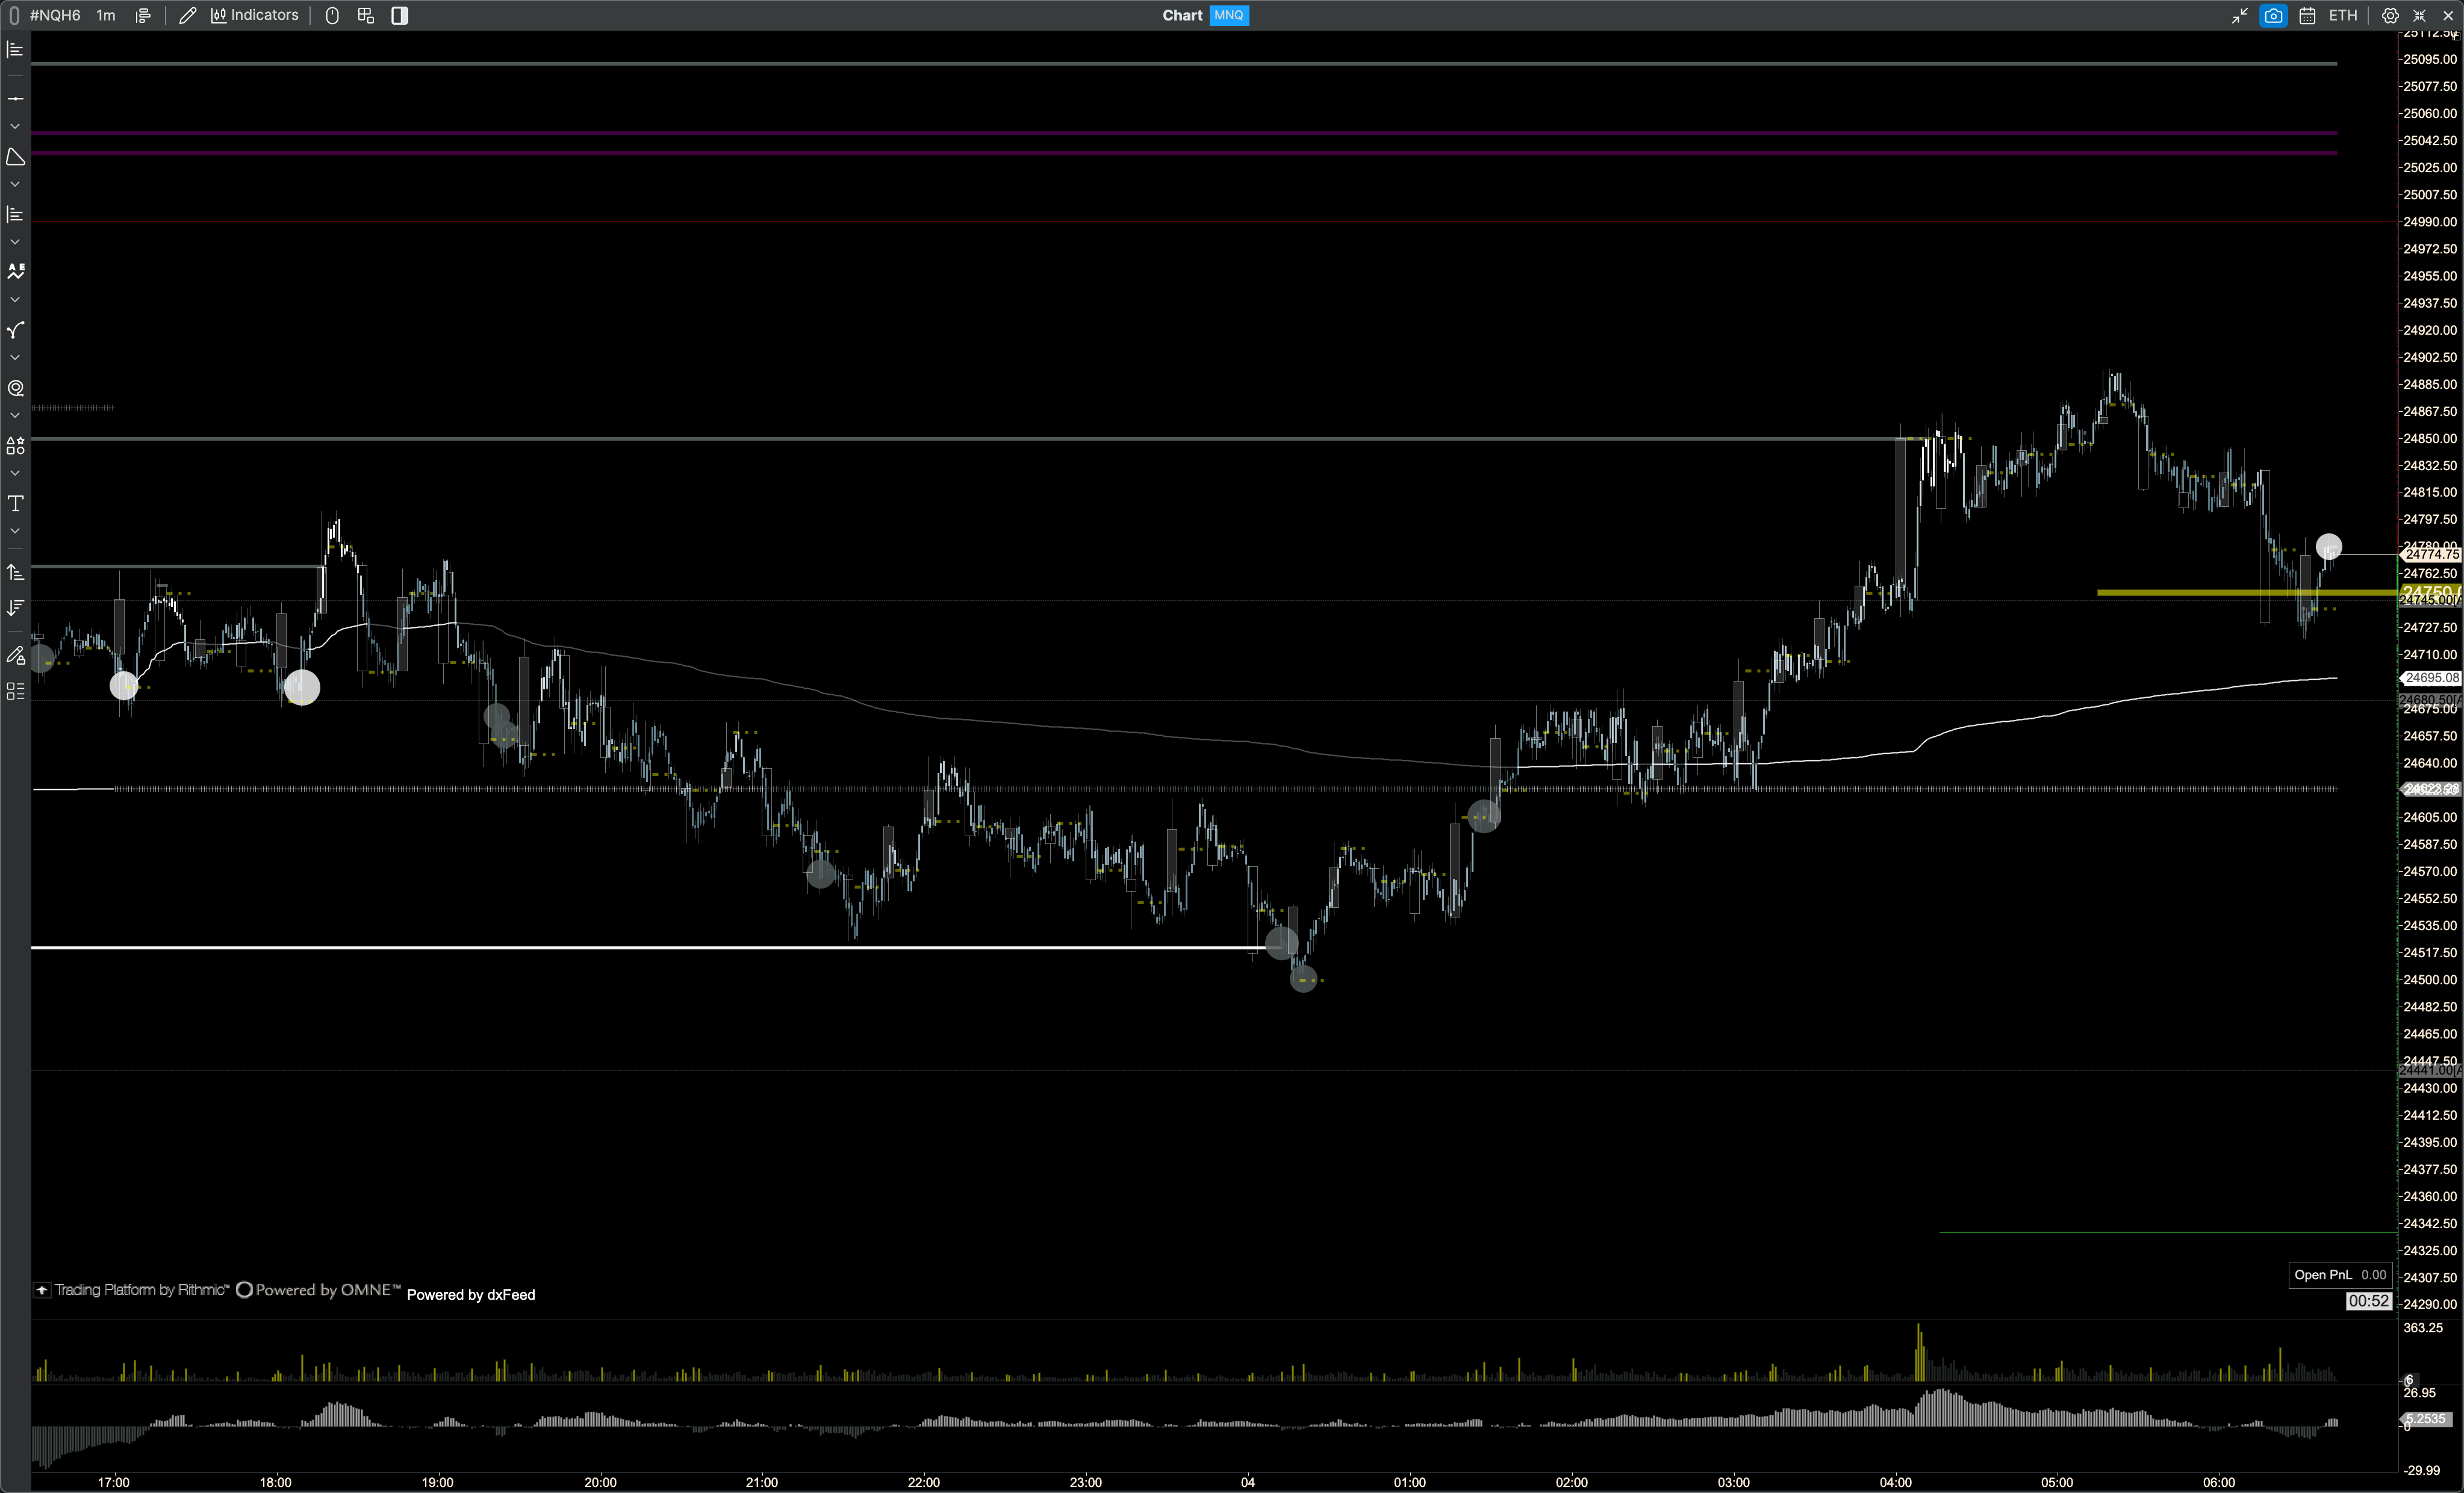Viewport: 2464px width, 1493px height.
Task: Toggle mouse crosshair mode icon
Action: (332, 15)
